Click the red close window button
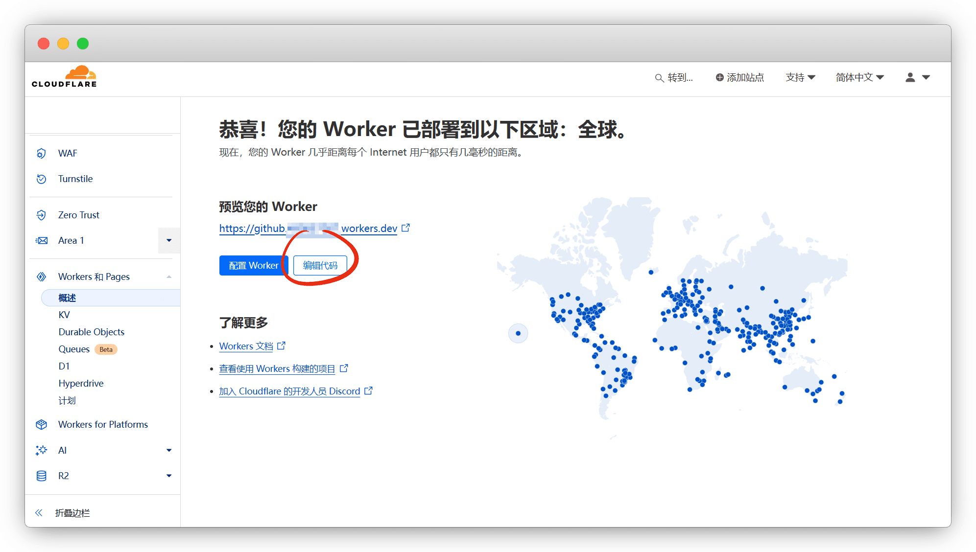 coord(44,44)
